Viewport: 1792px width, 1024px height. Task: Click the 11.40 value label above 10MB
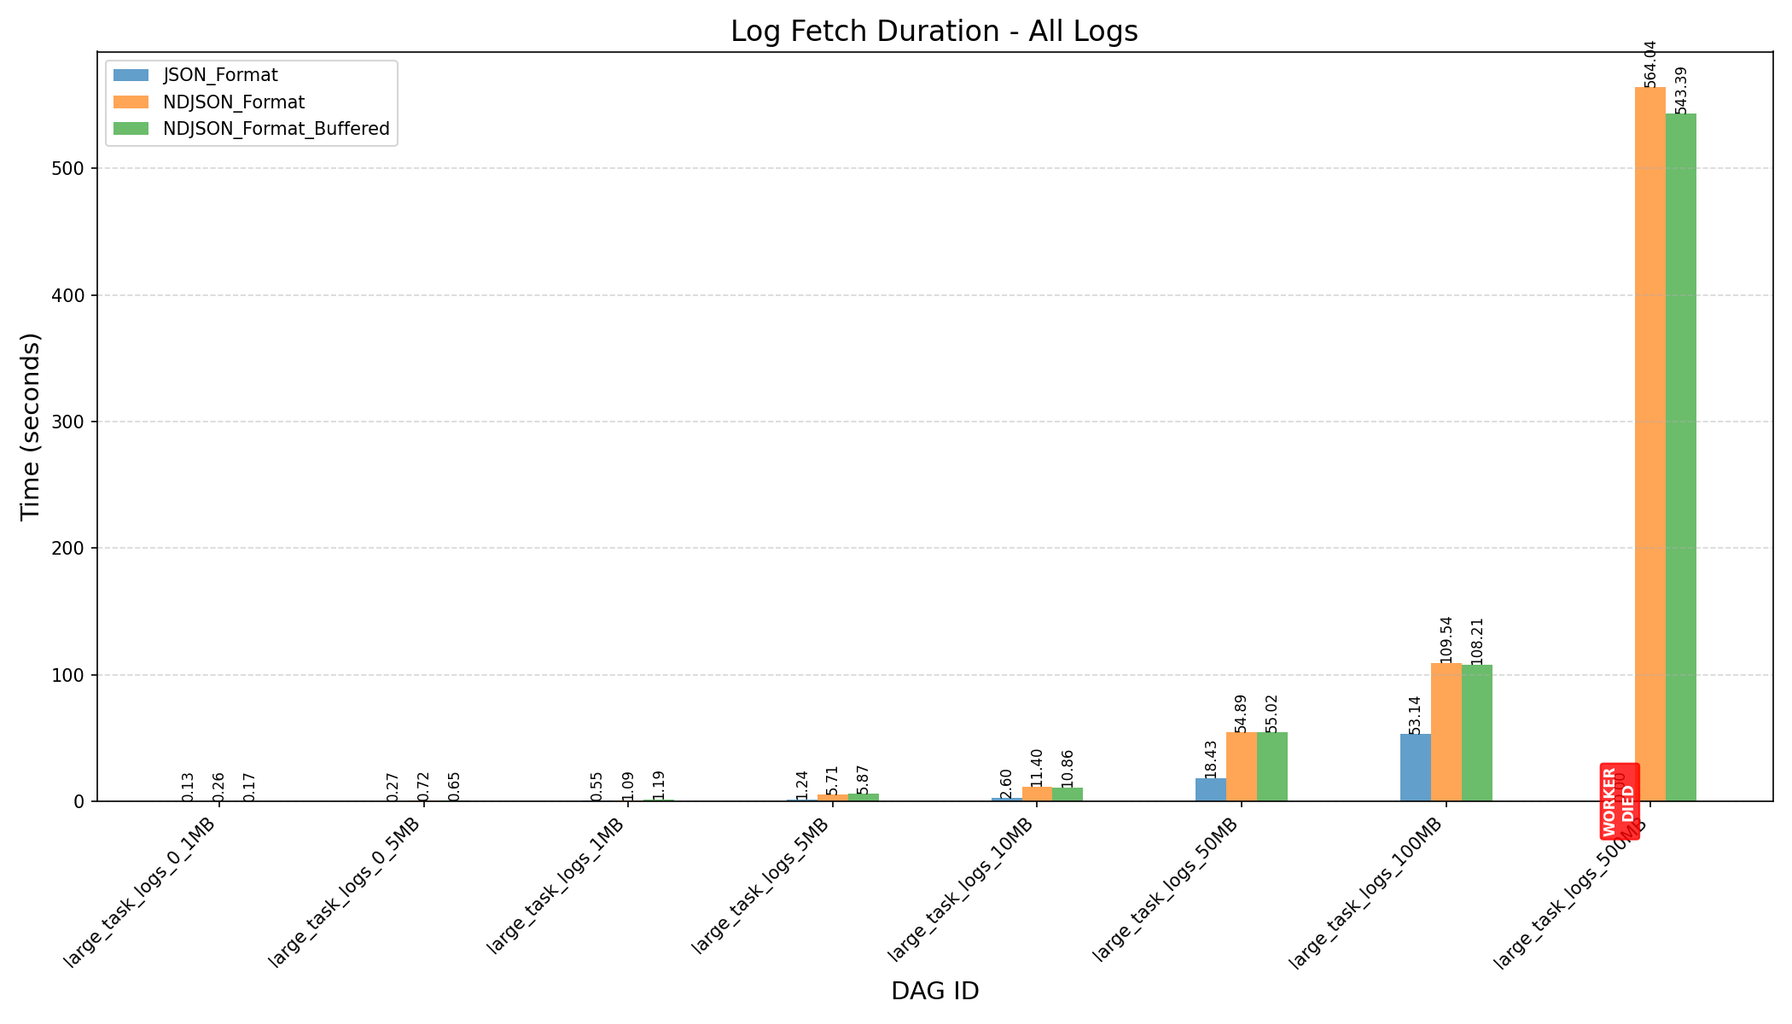click(x=1037, y=767)
